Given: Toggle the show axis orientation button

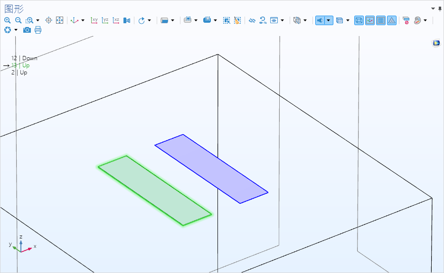Looking at the screenshot, I should [x=370, y=20].
